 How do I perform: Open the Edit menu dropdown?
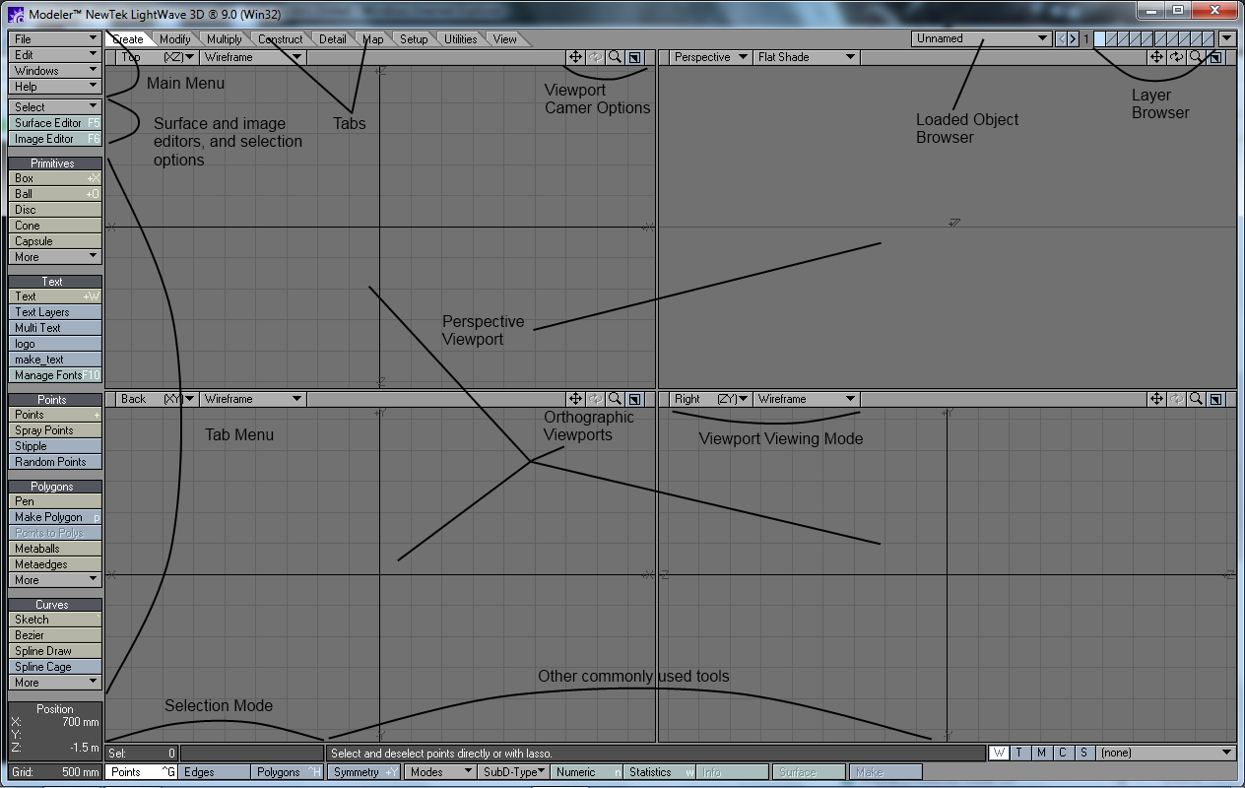pos(55,55)
